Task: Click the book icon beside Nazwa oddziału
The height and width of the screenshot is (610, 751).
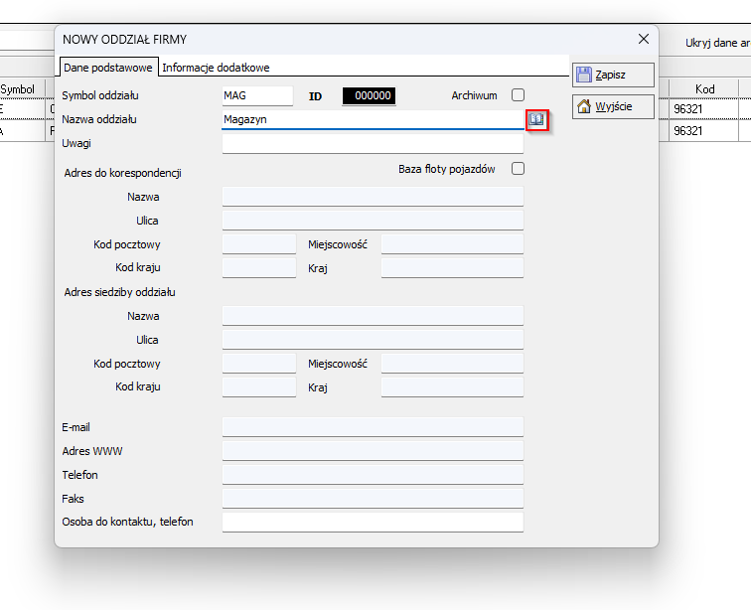Action: 536,119
